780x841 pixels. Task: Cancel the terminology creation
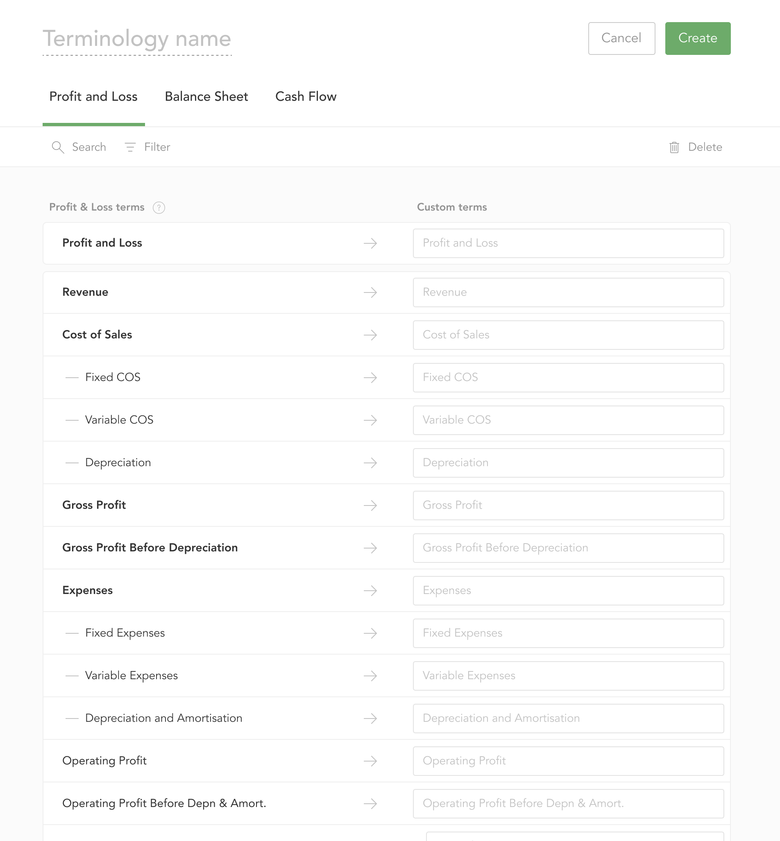pyautogui.click(x=621, y=38)
